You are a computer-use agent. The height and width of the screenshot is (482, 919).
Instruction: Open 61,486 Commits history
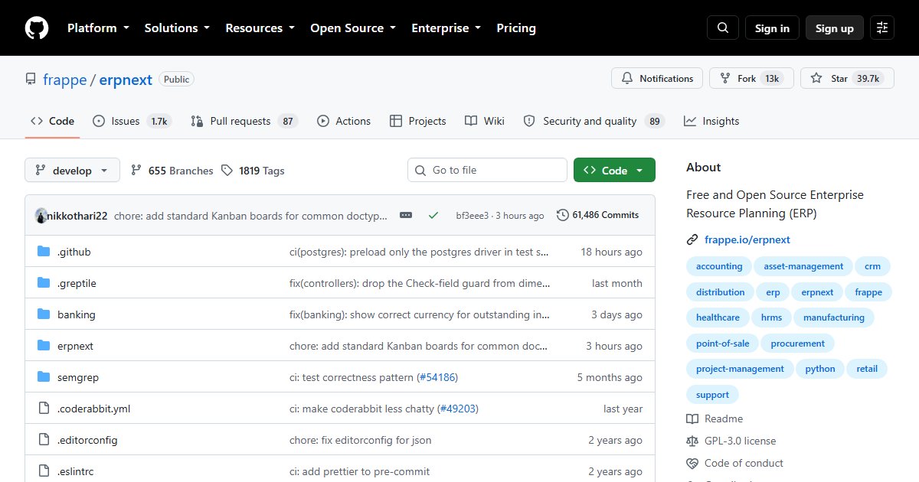coord(597,215)
